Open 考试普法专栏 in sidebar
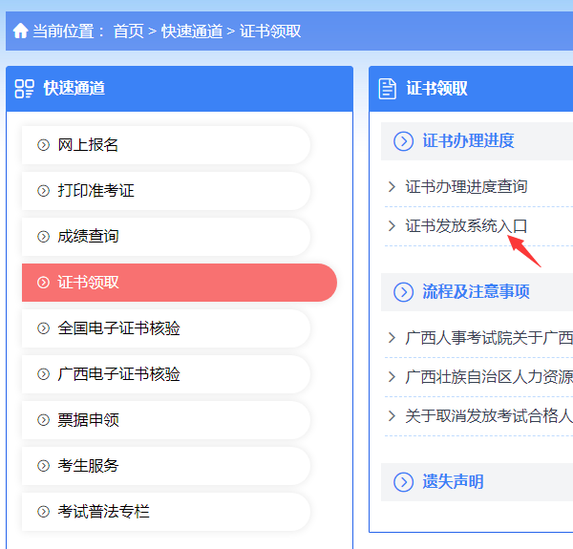The width and height of the screenshot is (573, 549). (x=166, y=512)
